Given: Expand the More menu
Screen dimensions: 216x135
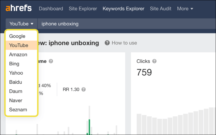Looking at the screenshot, I should pyautogui.click(x=185, y=9).
